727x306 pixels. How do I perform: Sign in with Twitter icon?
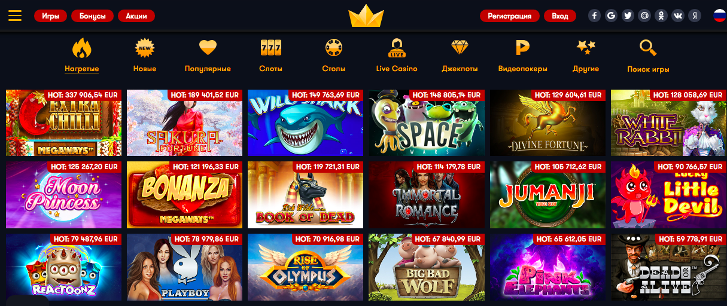628,16
